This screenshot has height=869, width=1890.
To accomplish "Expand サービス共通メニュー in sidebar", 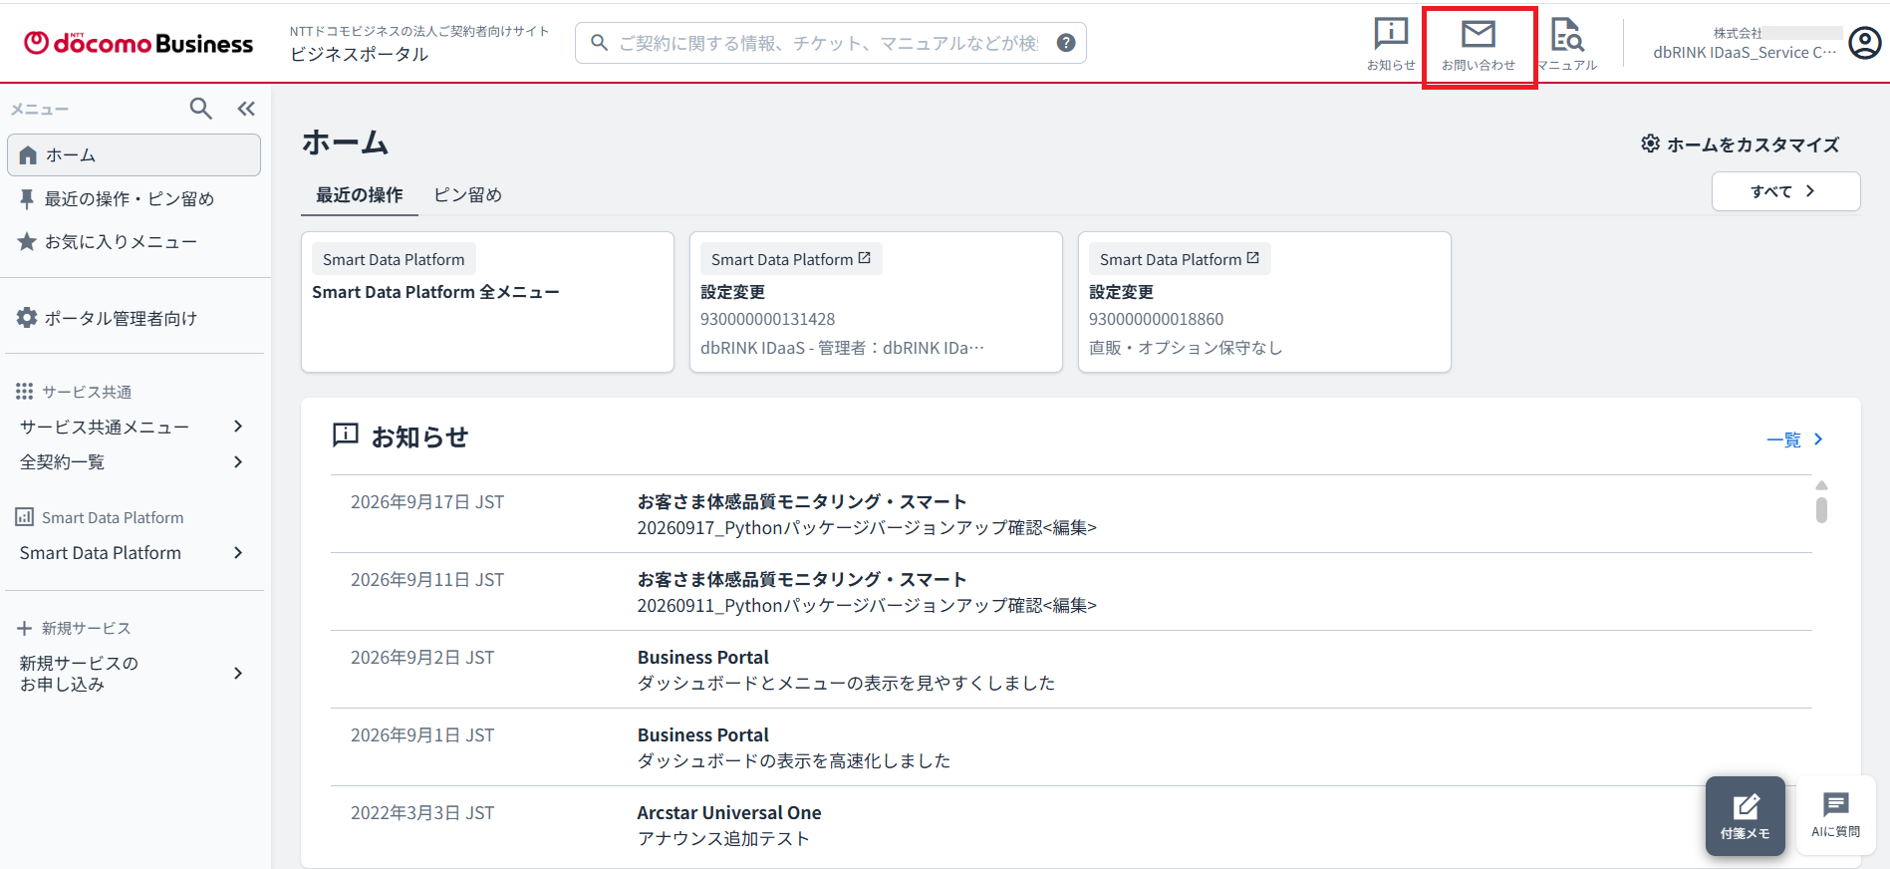I will pos(132,427).
